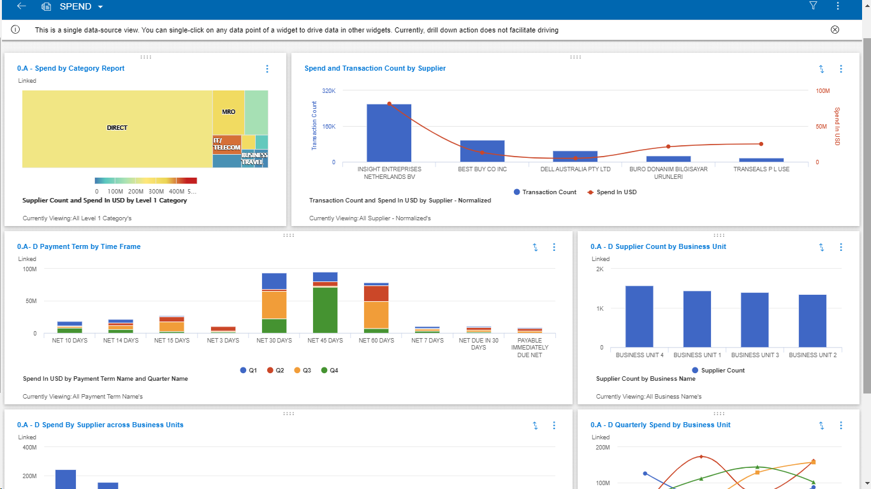Open the SPEND dropdown arrow
This screenshot has height=489, width=871.
tap(100, 7)
